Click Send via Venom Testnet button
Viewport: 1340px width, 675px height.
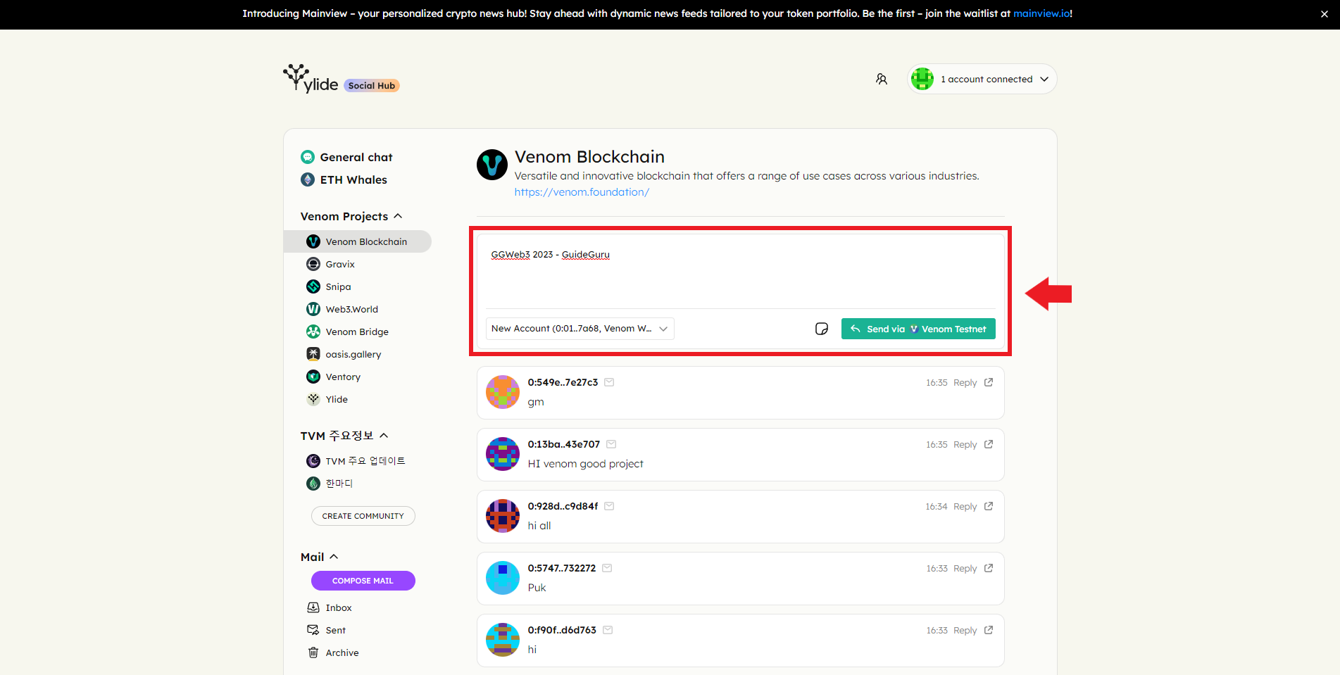click(918, 329)
